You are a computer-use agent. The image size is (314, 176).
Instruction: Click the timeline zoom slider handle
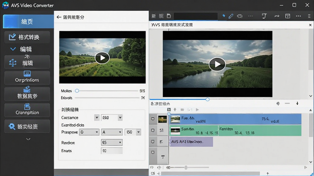pos(186,167)
